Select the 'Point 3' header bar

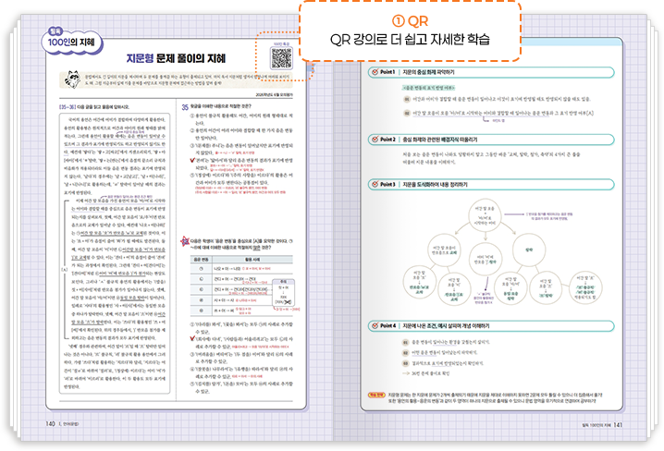[491, 185]
